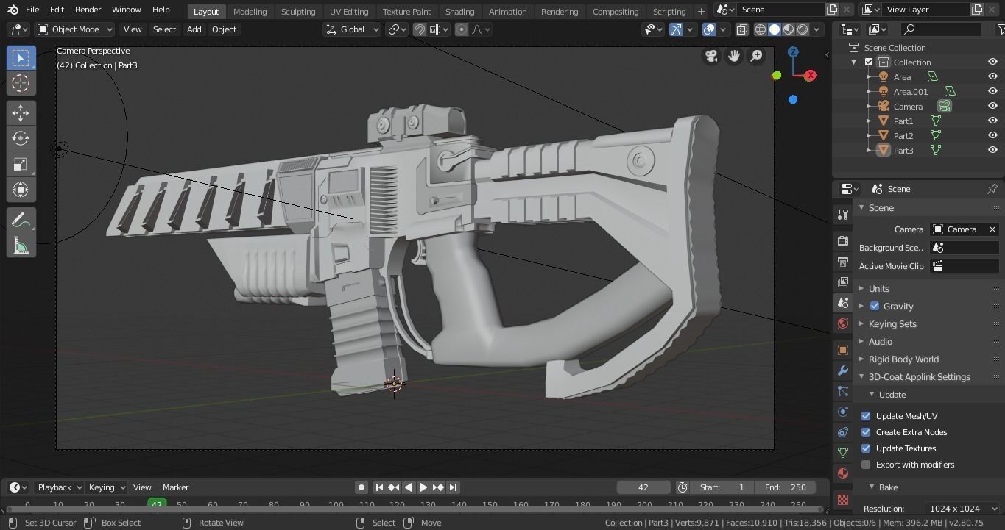Open the Object Data properties tab

(x=843, y=453)
